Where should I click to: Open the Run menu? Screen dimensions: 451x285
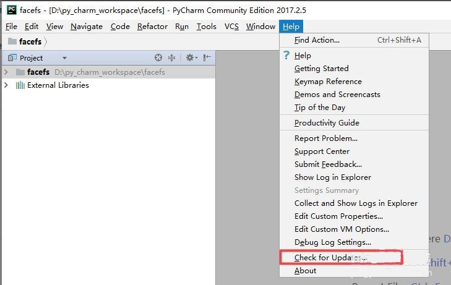click(x=182, y=27)
